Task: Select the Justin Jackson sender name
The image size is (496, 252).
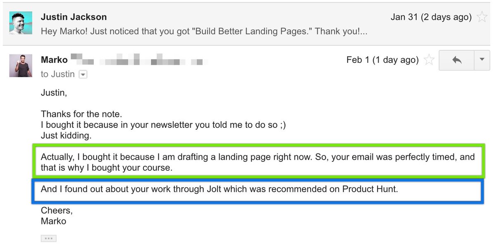Action: [x=74, y=17]
